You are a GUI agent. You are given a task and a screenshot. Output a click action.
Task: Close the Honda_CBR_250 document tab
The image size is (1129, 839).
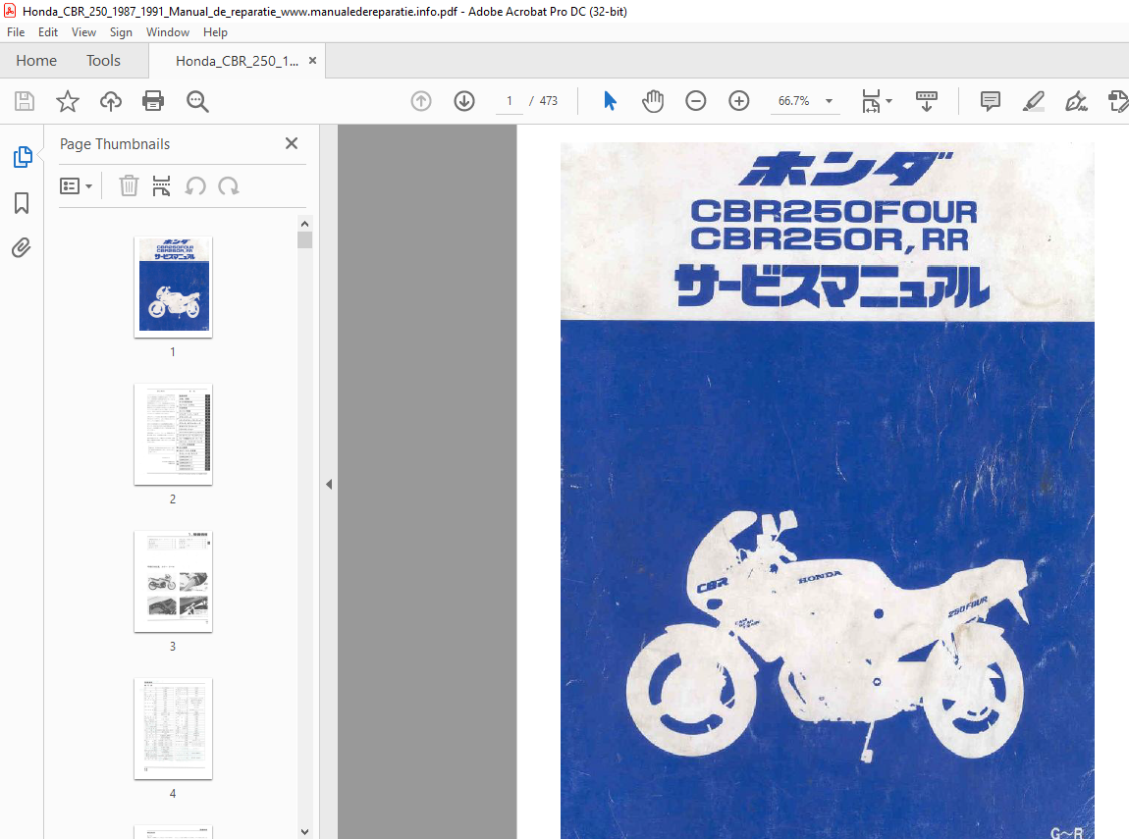coord(312,61)
